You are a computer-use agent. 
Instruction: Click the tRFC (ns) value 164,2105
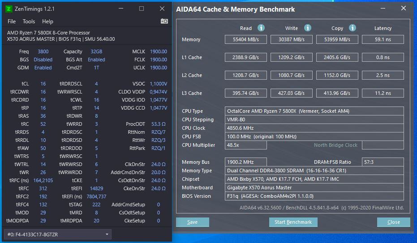[x=43, y=180]
